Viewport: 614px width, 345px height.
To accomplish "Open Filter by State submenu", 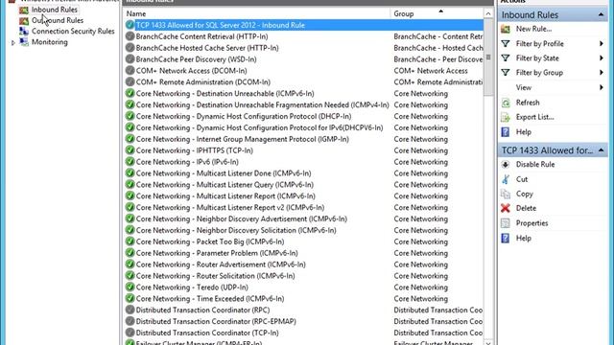I will point(537,58).
